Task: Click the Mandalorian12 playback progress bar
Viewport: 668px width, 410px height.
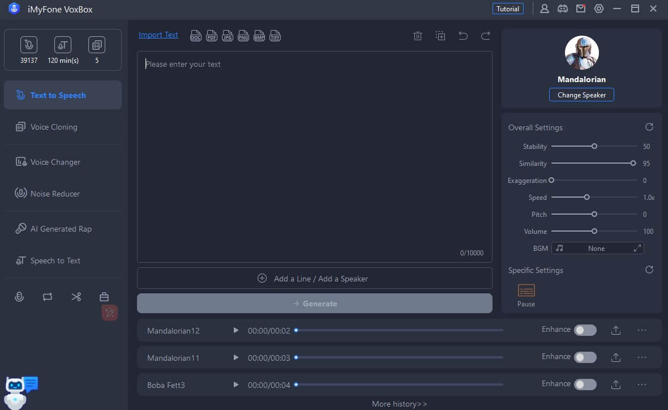Action: (399, 330)
